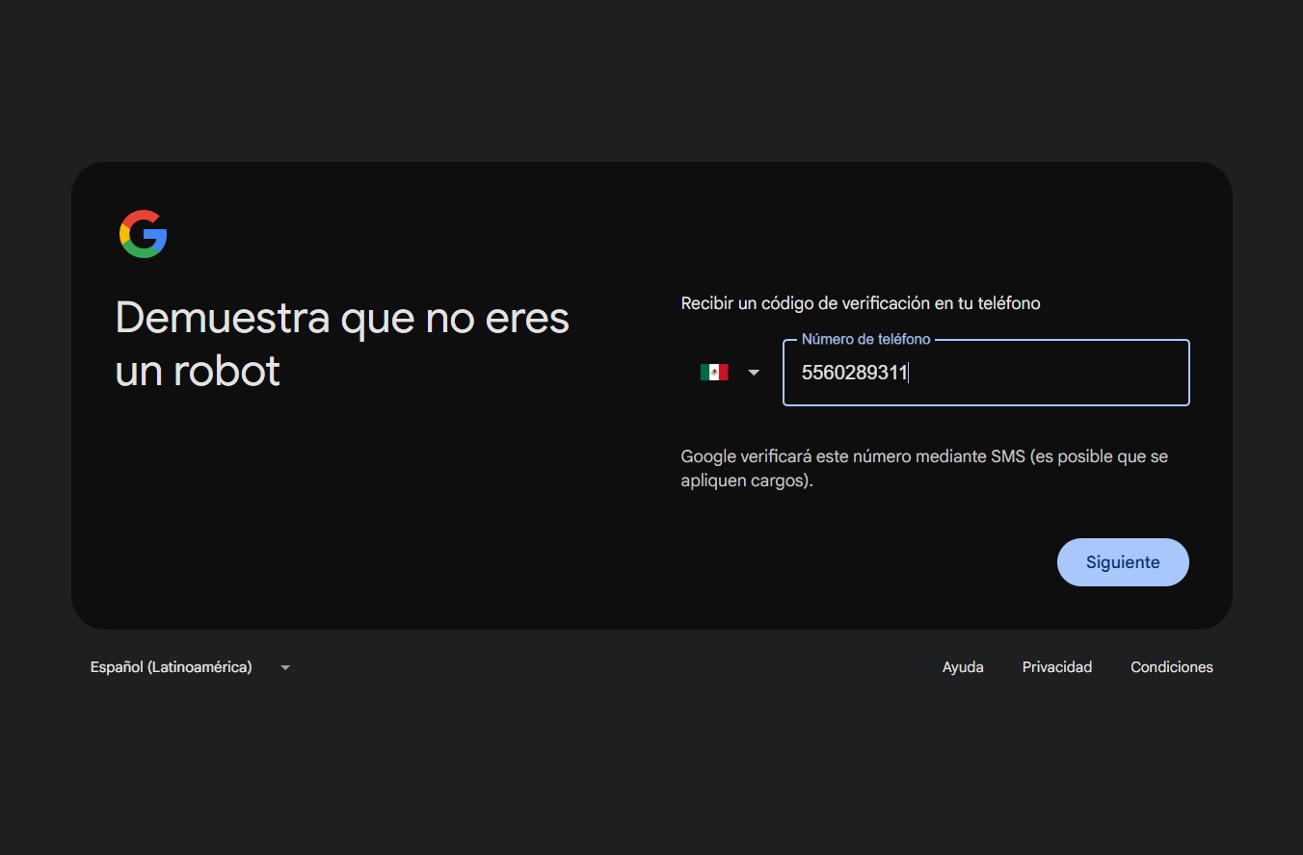Image resolution: width=1303 pixels, height=855 pixels.
Task: Click the "Google verificará este número" notice
Action: tap(924, 468)
